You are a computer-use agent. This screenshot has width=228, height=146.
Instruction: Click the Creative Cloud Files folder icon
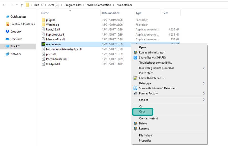[8, 24]
